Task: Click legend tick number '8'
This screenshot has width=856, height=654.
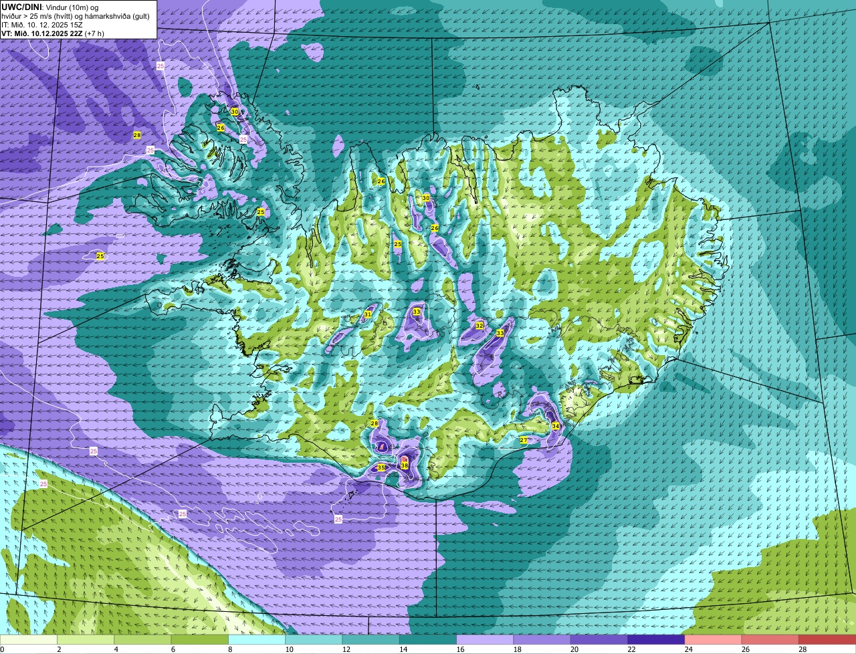Action: pos(229,649)
